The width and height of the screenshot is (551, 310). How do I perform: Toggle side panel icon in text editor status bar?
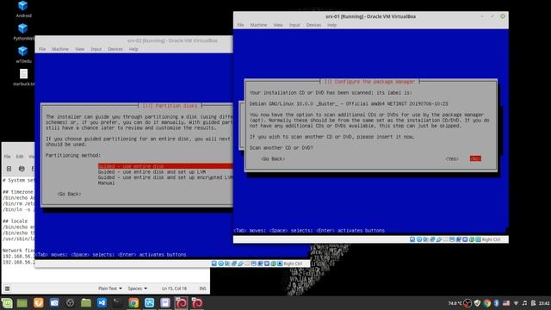7,288
